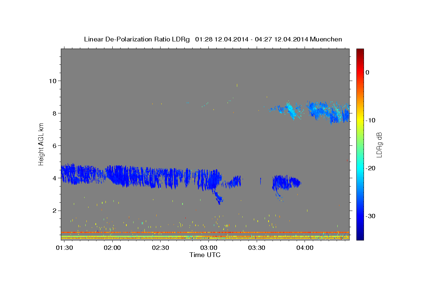Click the 03:00 time tick label
432x288 pixels.
[209, 248]
